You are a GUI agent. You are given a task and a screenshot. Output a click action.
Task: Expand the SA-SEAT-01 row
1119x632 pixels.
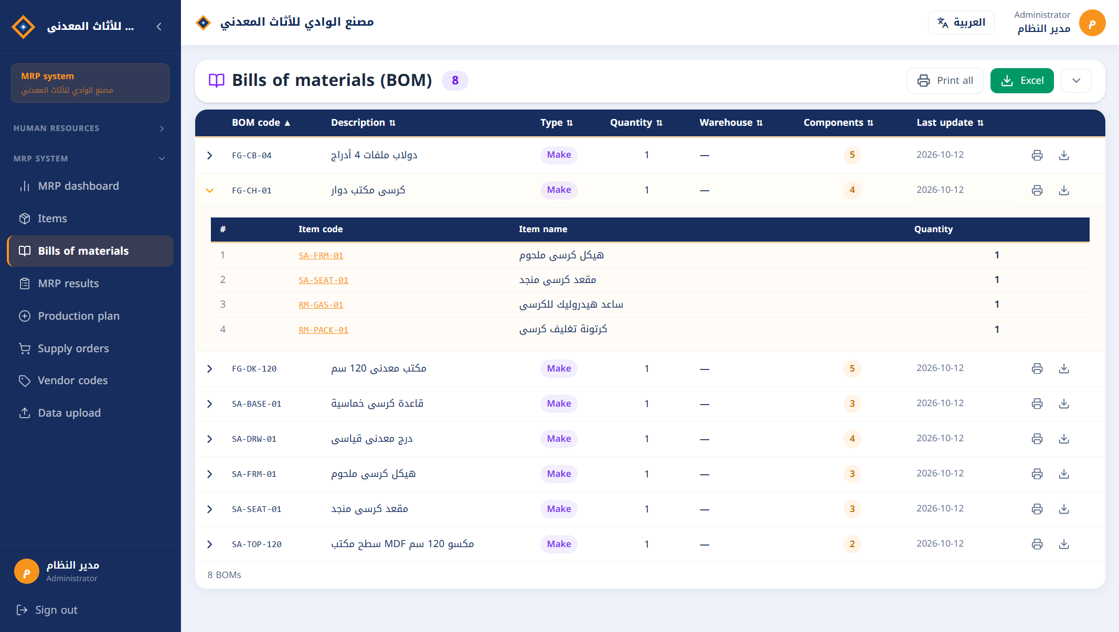pyautogui.click(x=210, y=509)
